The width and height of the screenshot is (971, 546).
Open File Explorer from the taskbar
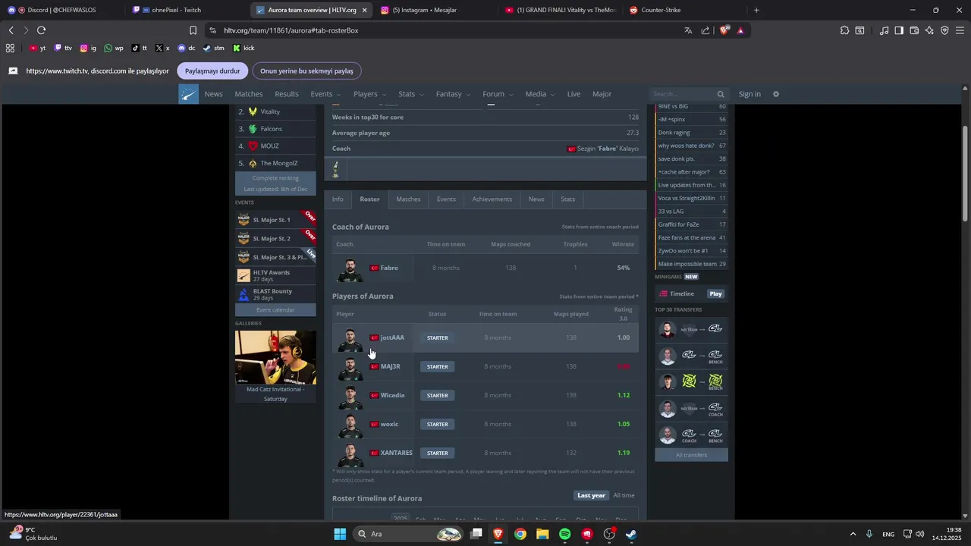point(542,534)
